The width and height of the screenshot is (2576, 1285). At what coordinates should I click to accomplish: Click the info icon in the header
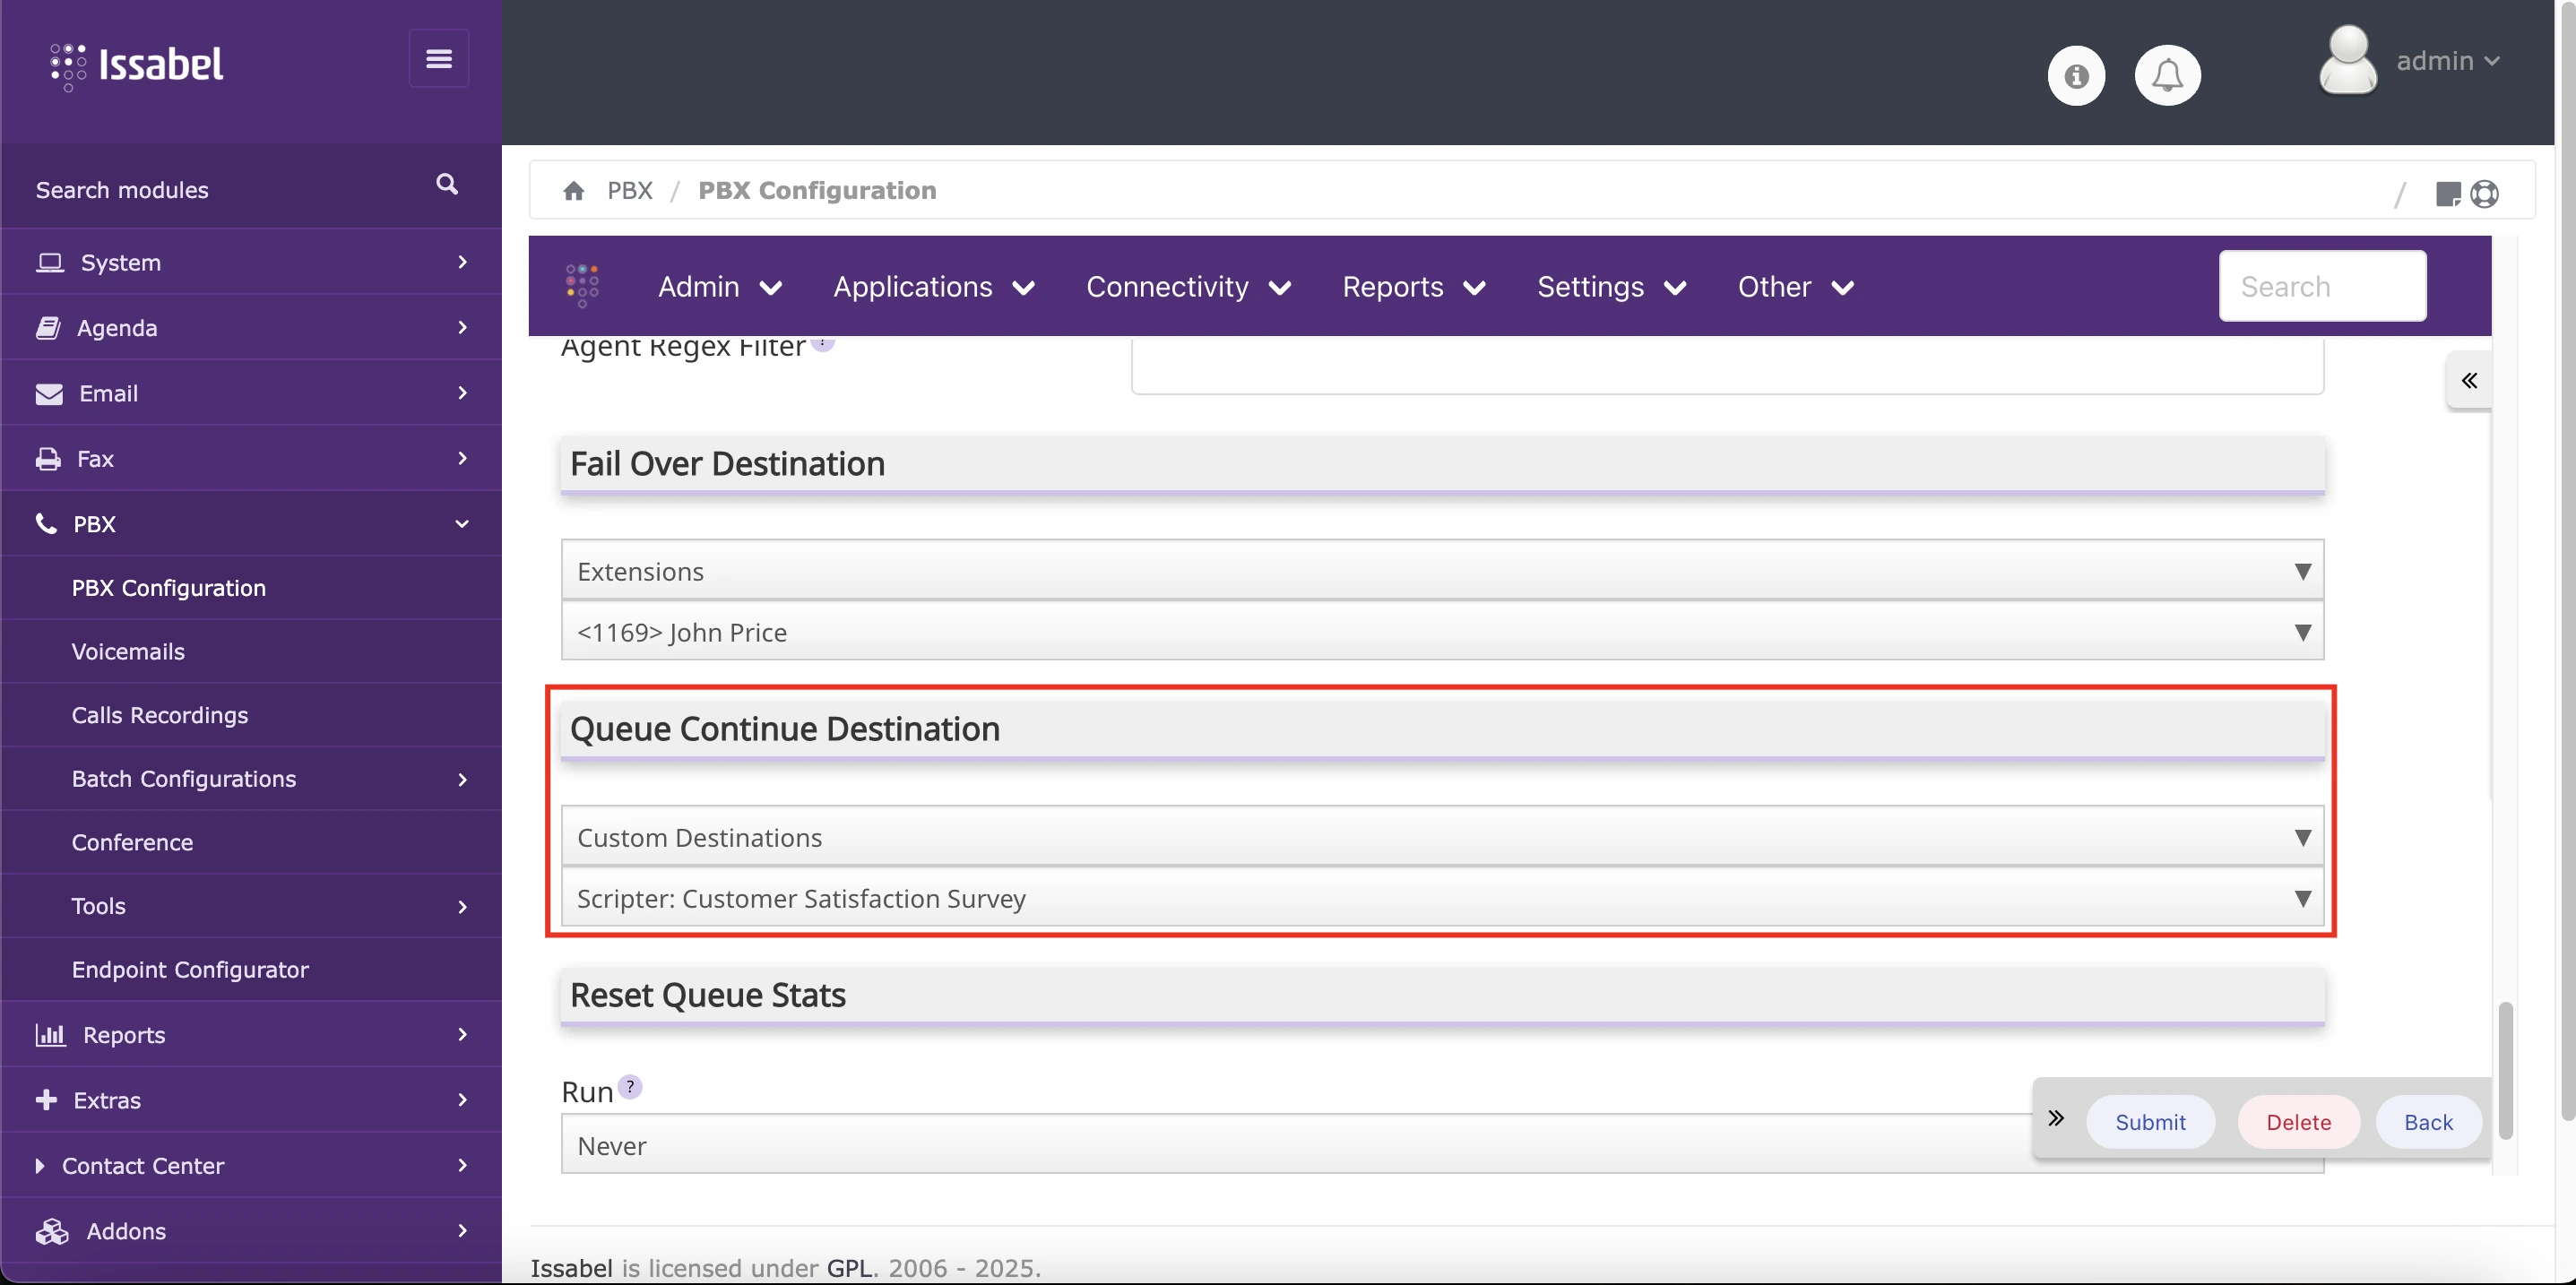pos(2076,74)
